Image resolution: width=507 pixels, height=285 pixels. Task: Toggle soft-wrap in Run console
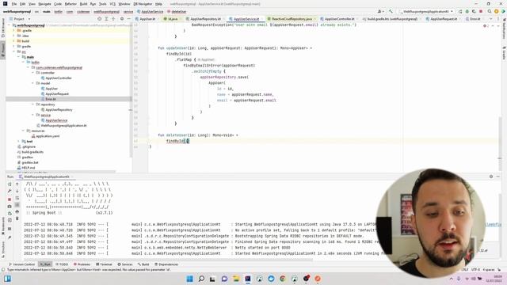[x=17, y=198]
